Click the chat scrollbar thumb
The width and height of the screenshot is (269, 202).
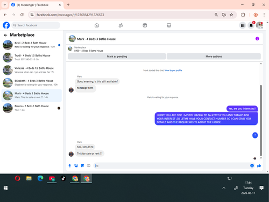pos(261,120)
